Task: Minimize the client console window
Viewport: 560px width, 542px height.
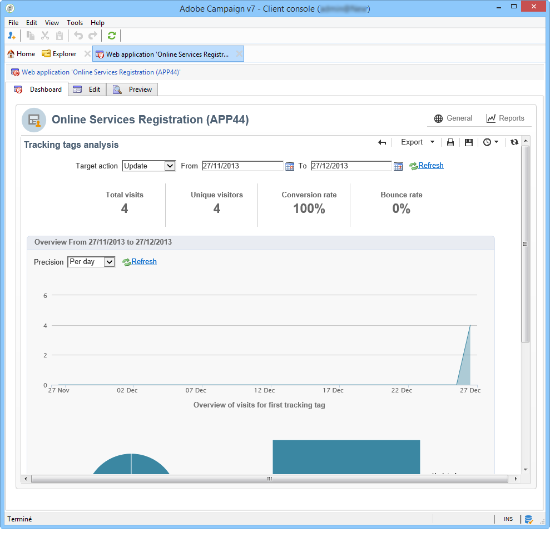Action: (x=499, y=7)
